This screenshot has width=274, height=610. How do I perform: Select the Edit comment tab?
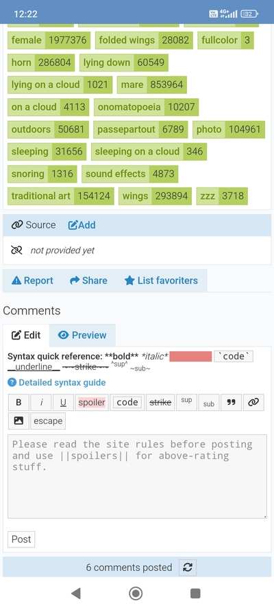coord(26,336)
